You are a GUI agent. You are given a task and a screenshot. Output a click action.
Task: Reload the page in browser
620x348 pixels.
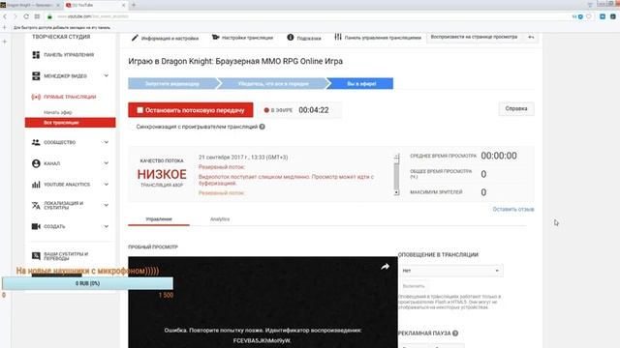point(26,16)
